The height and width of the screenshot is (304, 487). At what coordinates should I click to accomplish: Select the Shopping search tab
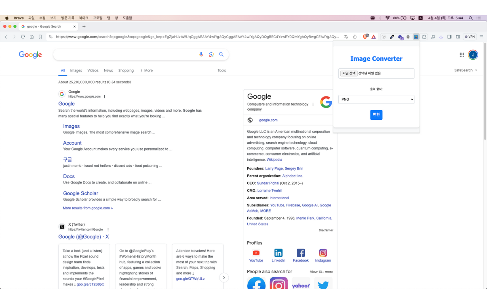126,70
